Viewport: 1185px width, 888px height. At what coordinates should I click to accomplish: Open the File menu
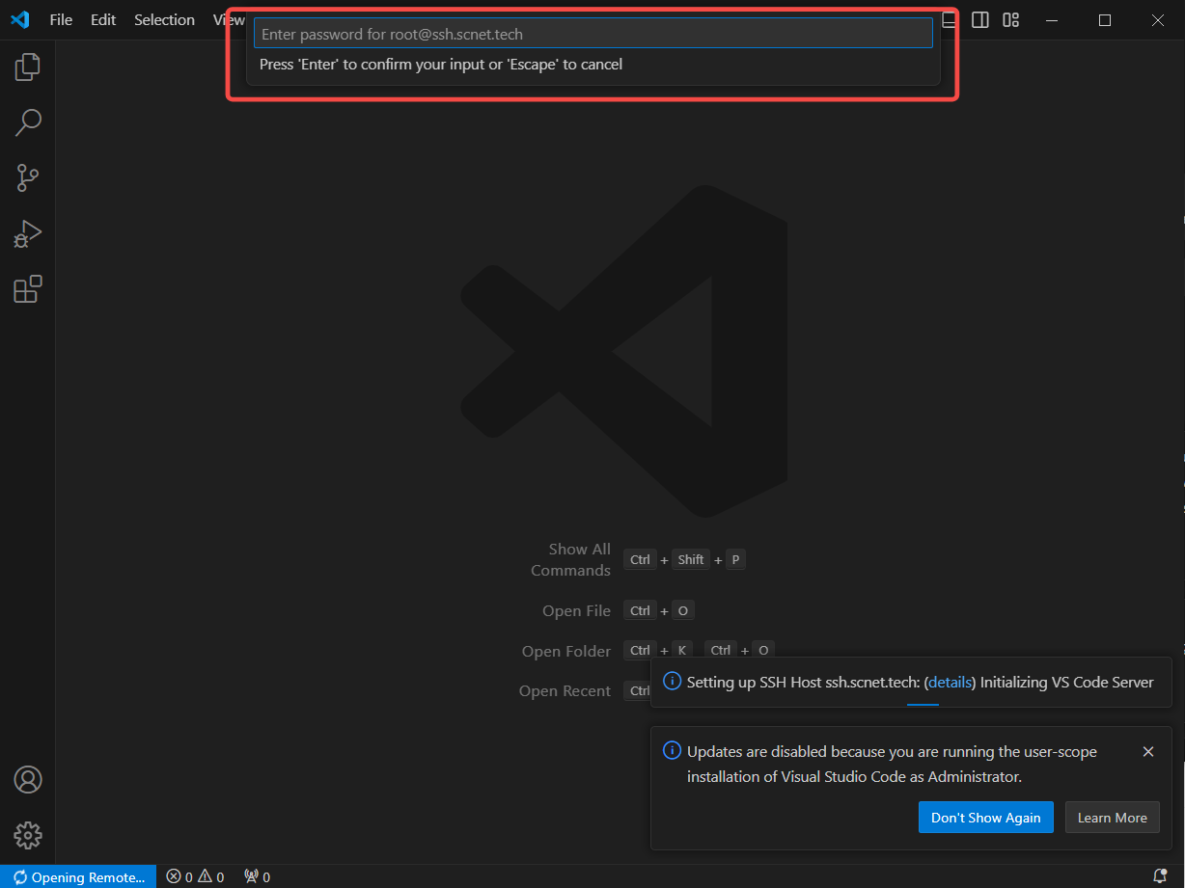tap(60, 19)
